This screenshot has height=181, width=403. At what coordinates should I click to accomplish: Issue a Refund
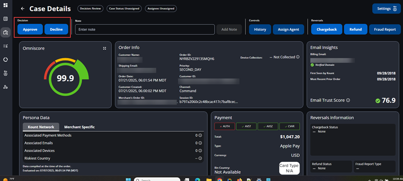pos(356,29)
